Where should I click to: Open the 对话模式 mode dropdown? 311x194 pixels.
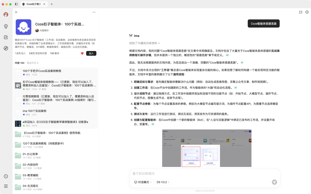[x=143, y=182]
